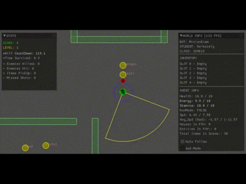Screen dimensions: 246x184
Task: Select SLOT 4 - Empty row
Action: click(193, 82)
